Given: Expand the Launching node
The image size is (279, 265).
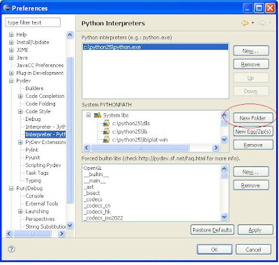Looking at the screenshot, I should (x=20, y=212).
